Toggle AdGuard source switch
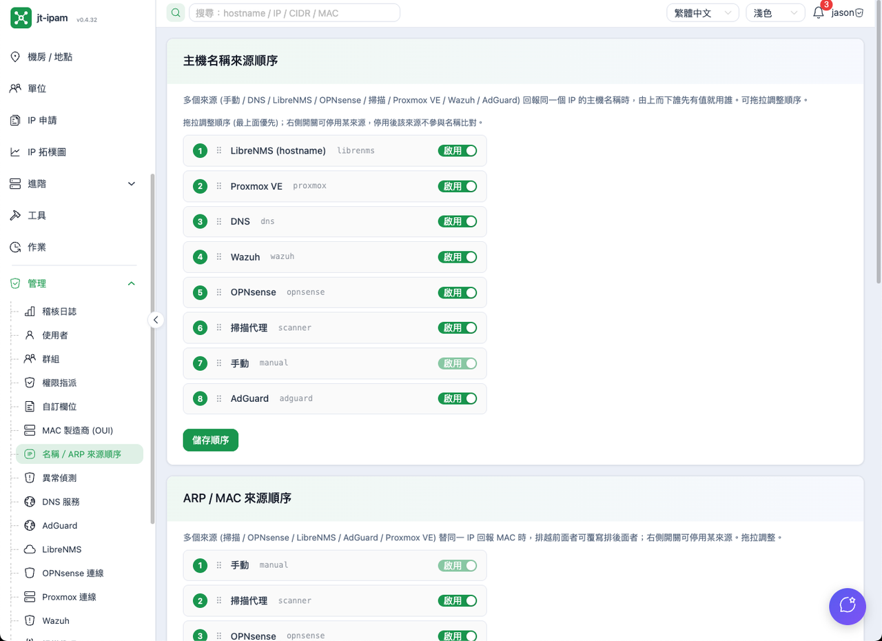This screenshot has height=641, width=882. [x=458, y=398]
